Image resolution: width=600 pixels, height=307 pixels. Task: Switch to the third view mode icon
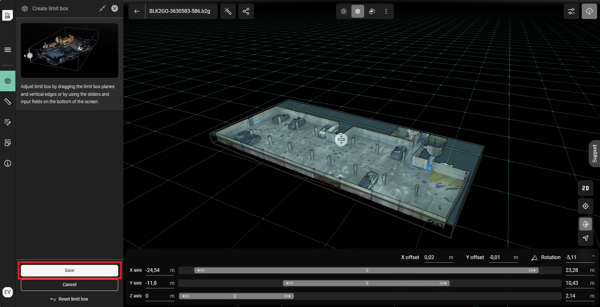coord(372,11)
